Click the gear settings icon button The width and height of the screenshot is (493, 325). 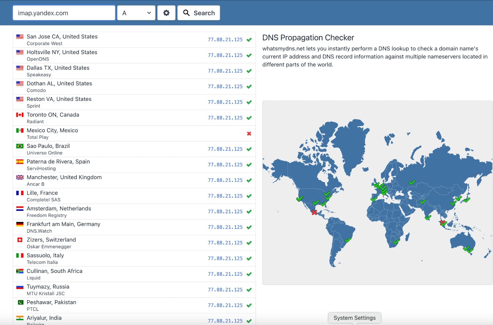[x=166, y=13]
